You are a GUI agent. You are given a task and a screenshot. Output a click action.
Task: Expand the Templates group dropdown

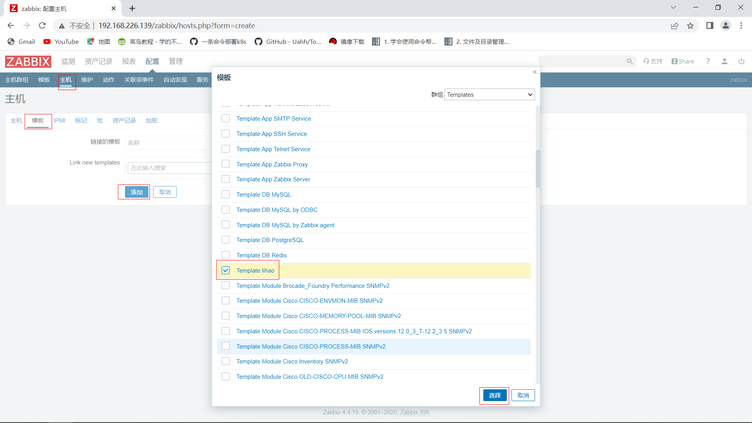(x=489, y=95)
